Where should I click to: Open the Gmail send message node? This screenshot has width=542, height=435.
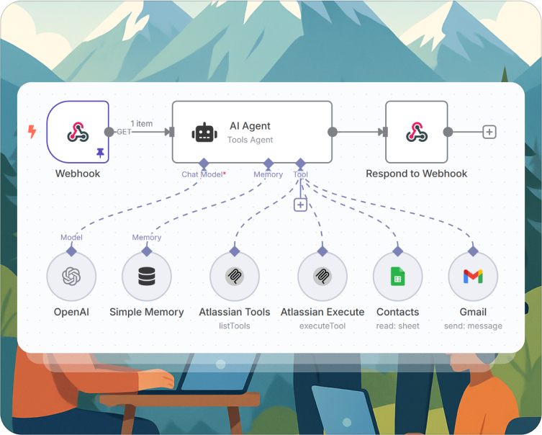coord(472,277)
